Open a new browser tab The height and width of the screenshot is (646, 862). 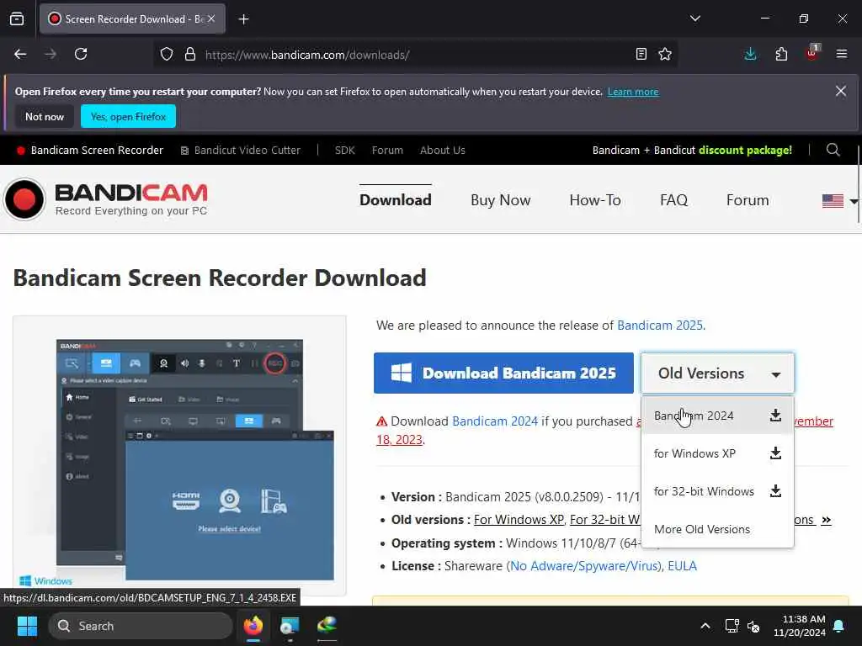243,19
